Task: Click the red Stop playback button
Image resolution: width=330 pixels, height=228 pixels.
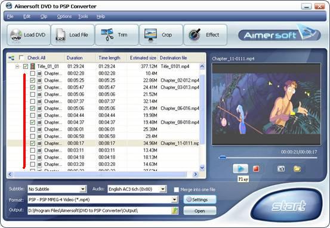Action: click(256, 169)
